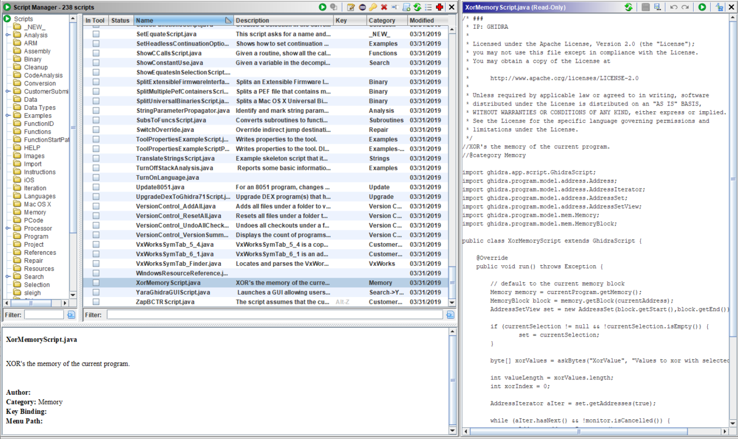Click the Status column header
738x439 pixels.
coord(121,20)
